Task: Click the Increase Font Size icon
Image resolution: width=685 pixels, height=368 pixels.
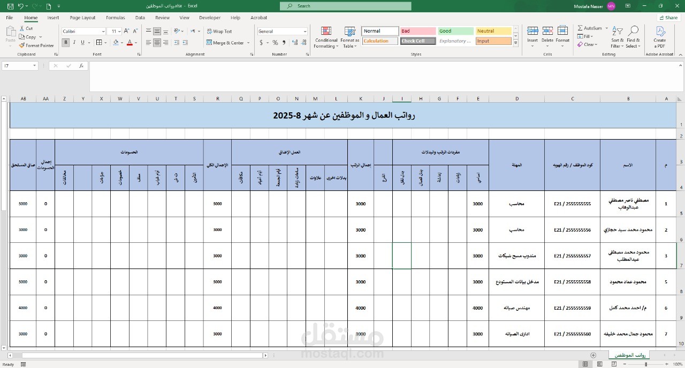Action: click(x=126, y=32)
